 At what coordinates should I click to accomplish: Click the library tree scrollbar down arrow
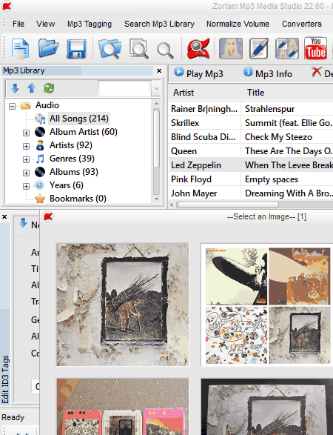pos(157,199)
